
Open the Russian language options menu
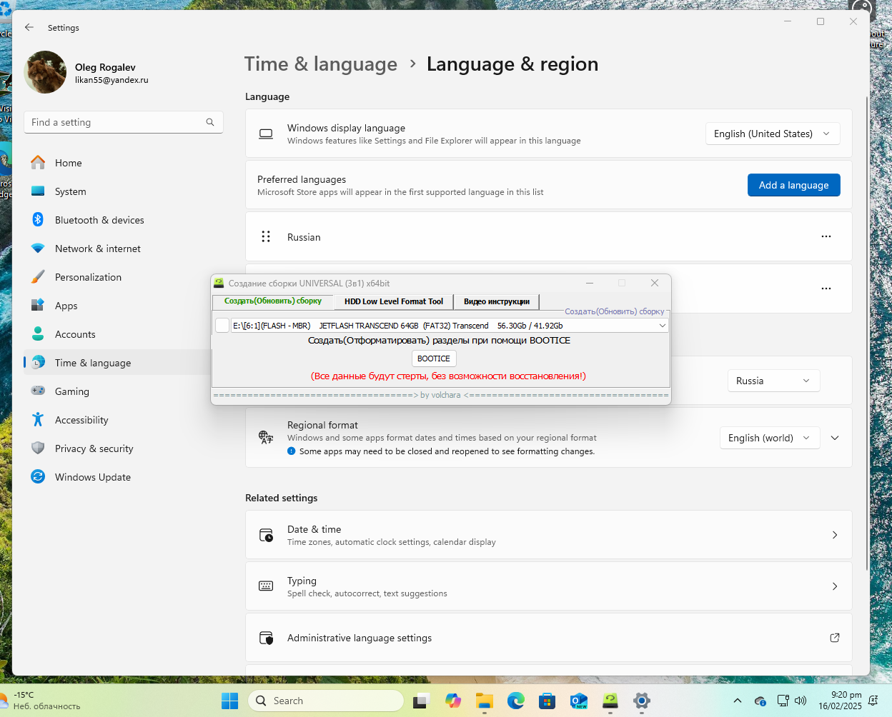(826, 236)
